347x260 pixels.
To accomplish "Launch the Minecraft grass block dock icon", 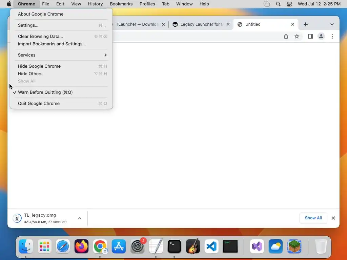I will click(294, 246).
